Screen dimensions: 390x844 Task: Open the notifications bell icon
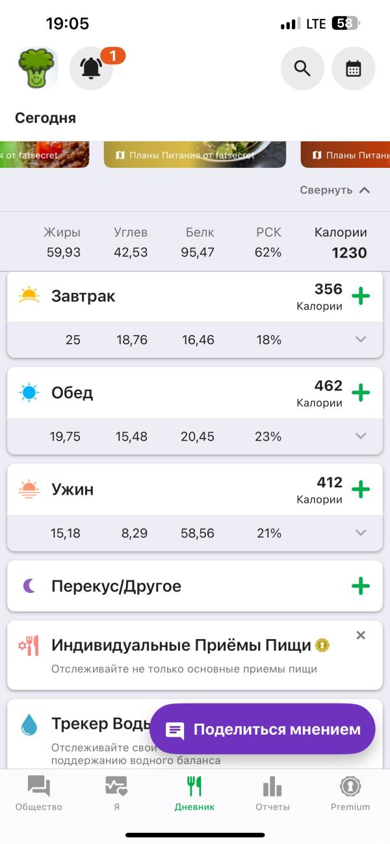pyautogui.click(x=91, y=68)
